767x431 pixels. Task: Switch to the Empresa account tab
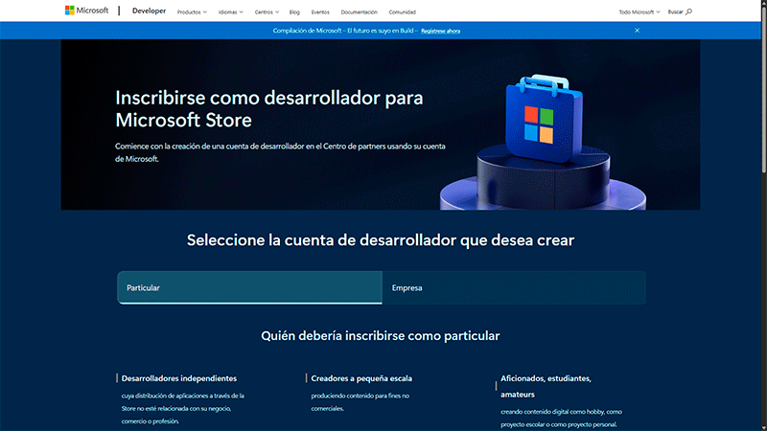[x=514, y=288]
